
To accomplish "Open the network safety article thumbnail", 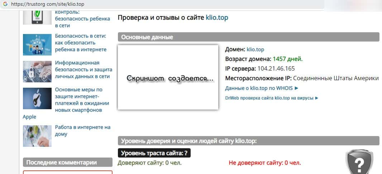I will click(x=37, y=45).
